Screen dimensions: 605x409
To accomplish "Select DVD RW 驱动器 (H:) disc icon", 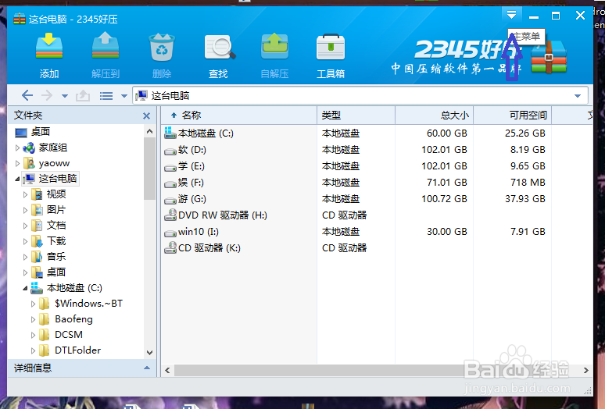I will pyautogui.click(x=170, y=215).
